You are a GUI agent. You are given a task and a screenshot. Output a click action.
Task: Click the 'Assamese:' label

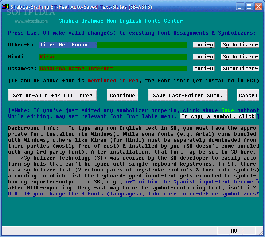click(x=22, y=69)
